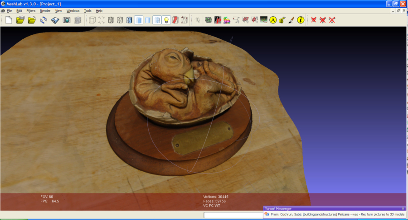Screen dimensions: 408x220
Task: Toggle points render mode
Action: tap(102, 20)
